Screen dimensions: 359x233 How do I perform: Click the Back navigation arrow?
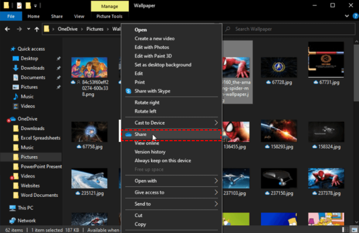[x=8, y=29]
